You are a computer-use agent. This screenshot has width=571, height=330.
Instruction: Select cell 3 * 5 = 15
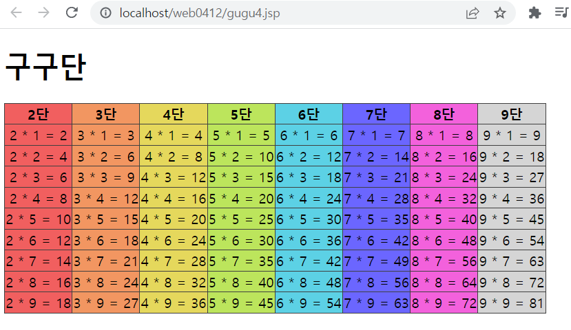(106, 219)
